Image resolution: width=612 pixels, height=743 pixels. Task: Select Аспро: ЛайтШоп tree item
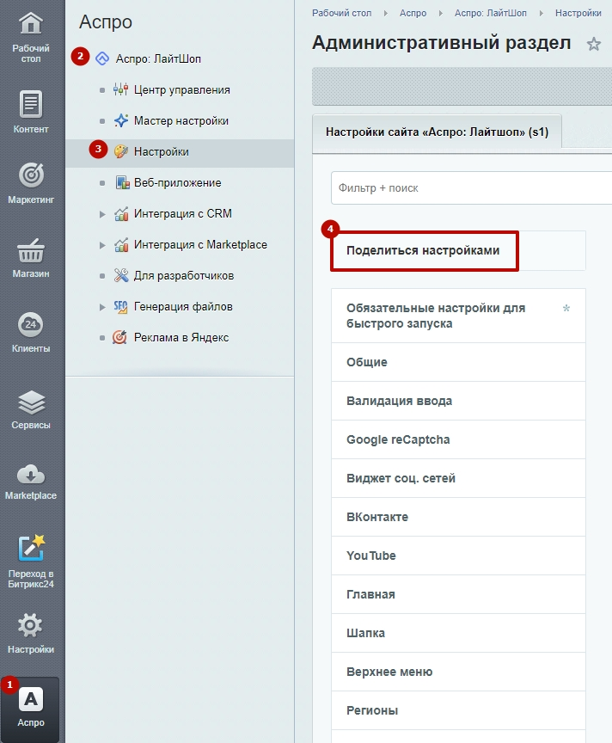point(159,58)
